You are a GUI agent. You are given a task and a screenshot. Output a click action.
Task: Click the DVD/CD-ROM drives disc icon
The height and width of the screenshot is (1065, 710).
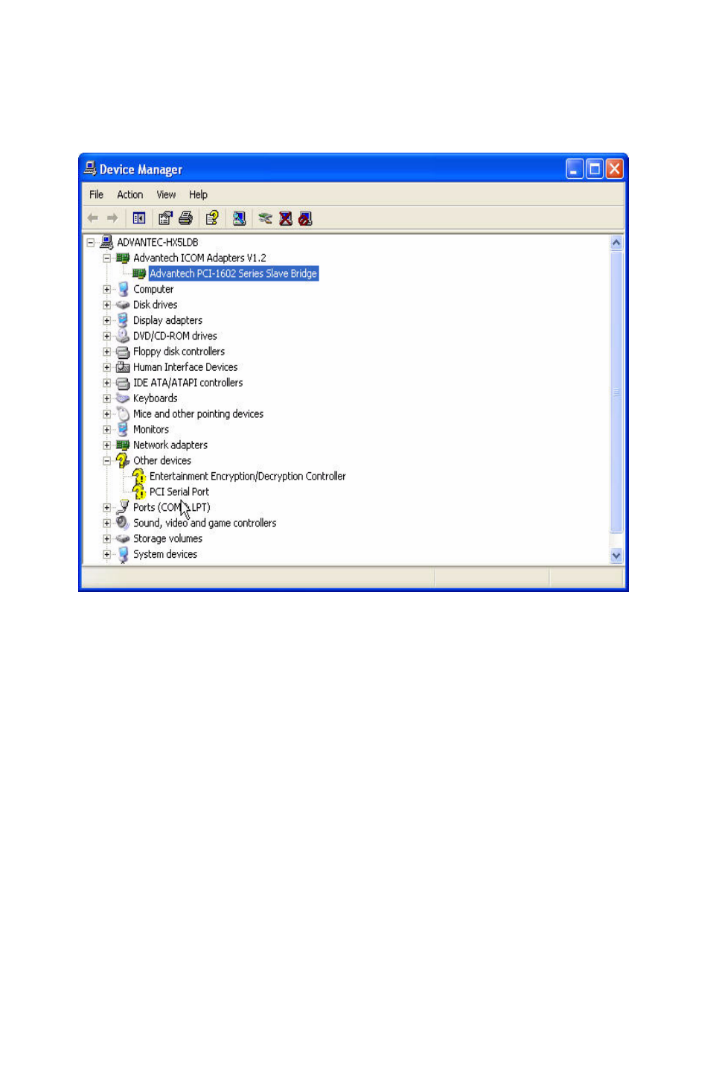click(123, 336)
